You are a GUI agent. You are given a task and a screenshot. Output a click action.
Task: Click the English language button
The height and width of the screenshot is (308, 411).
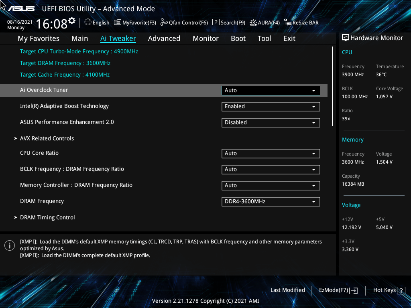tap(97, 22)
